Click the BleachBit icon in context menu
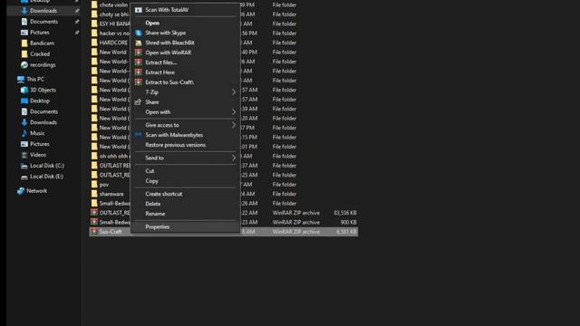Image resolution: width=580 pixels, height=326 pixels. coord(139,43)
